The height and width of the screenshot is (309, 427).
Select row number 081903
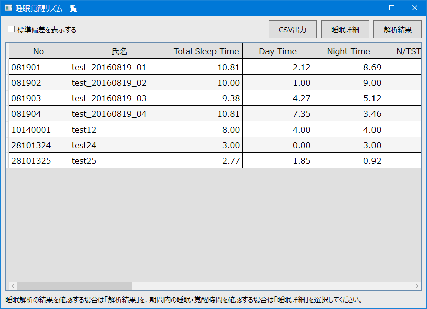39,98
